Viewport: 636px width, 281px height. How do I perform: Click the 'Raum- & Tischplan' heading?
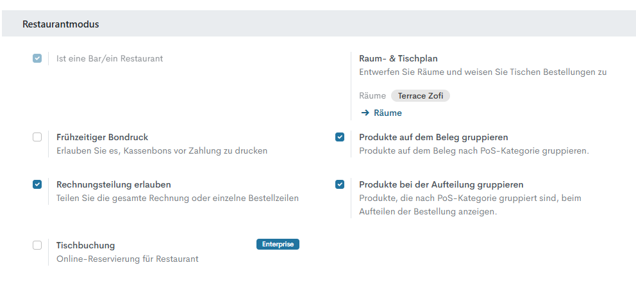[x=398, y=58]
